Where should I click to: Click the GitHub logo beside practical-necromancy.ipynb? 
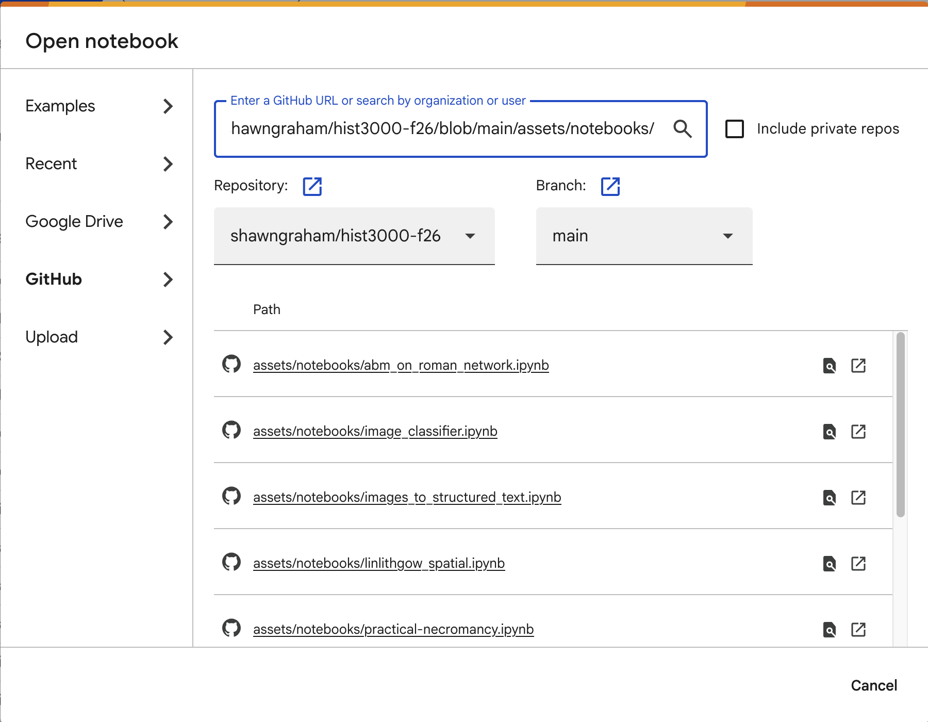[x=231, y=628]
